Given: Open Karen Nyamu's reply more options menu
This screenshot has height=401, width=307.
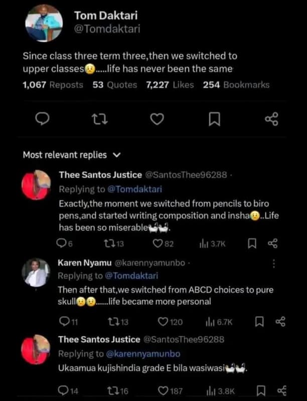Looking at the screenshot, I should pyautogui.click(x=273, y=264).
